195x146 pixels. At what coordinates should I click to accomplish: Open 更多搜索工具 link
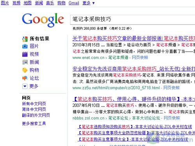point(34,123)
